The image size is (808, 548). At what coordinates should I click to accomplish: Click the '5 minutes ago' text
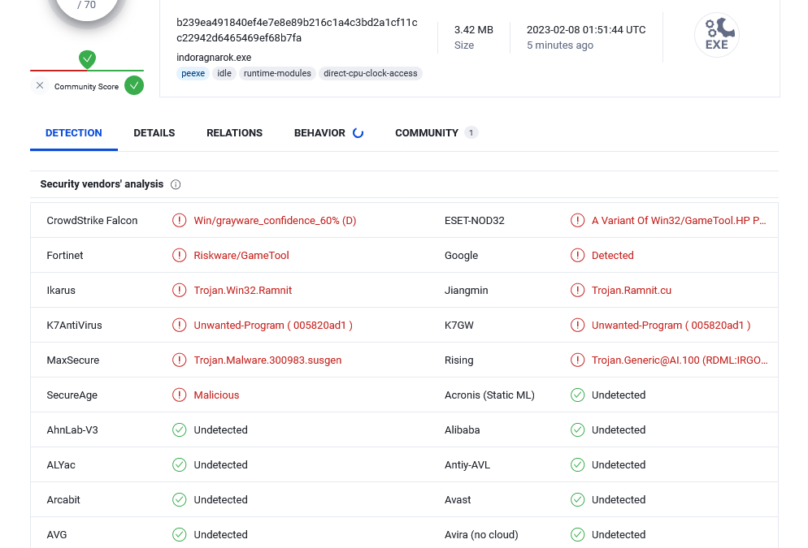[x=560, y=45]
